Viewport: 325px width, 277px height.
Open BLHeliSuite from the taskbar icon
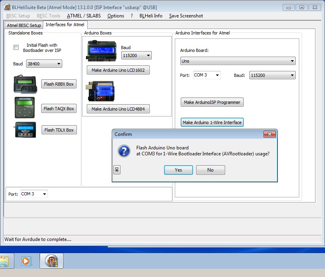click(52, 261)
